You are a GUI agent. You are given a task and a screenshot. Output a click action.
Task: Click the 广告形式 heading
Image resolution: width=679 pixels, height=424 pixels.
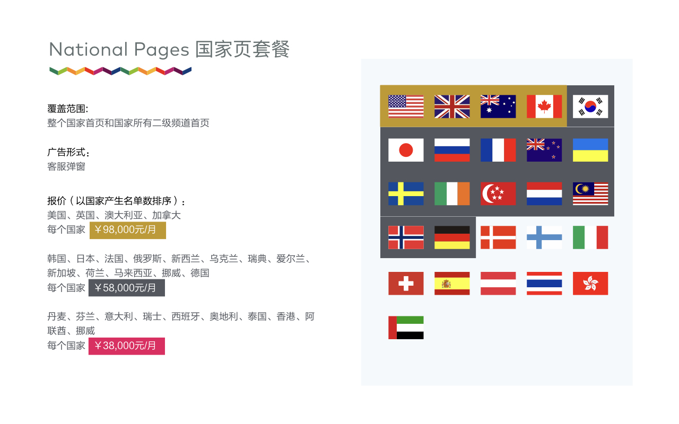68,153
